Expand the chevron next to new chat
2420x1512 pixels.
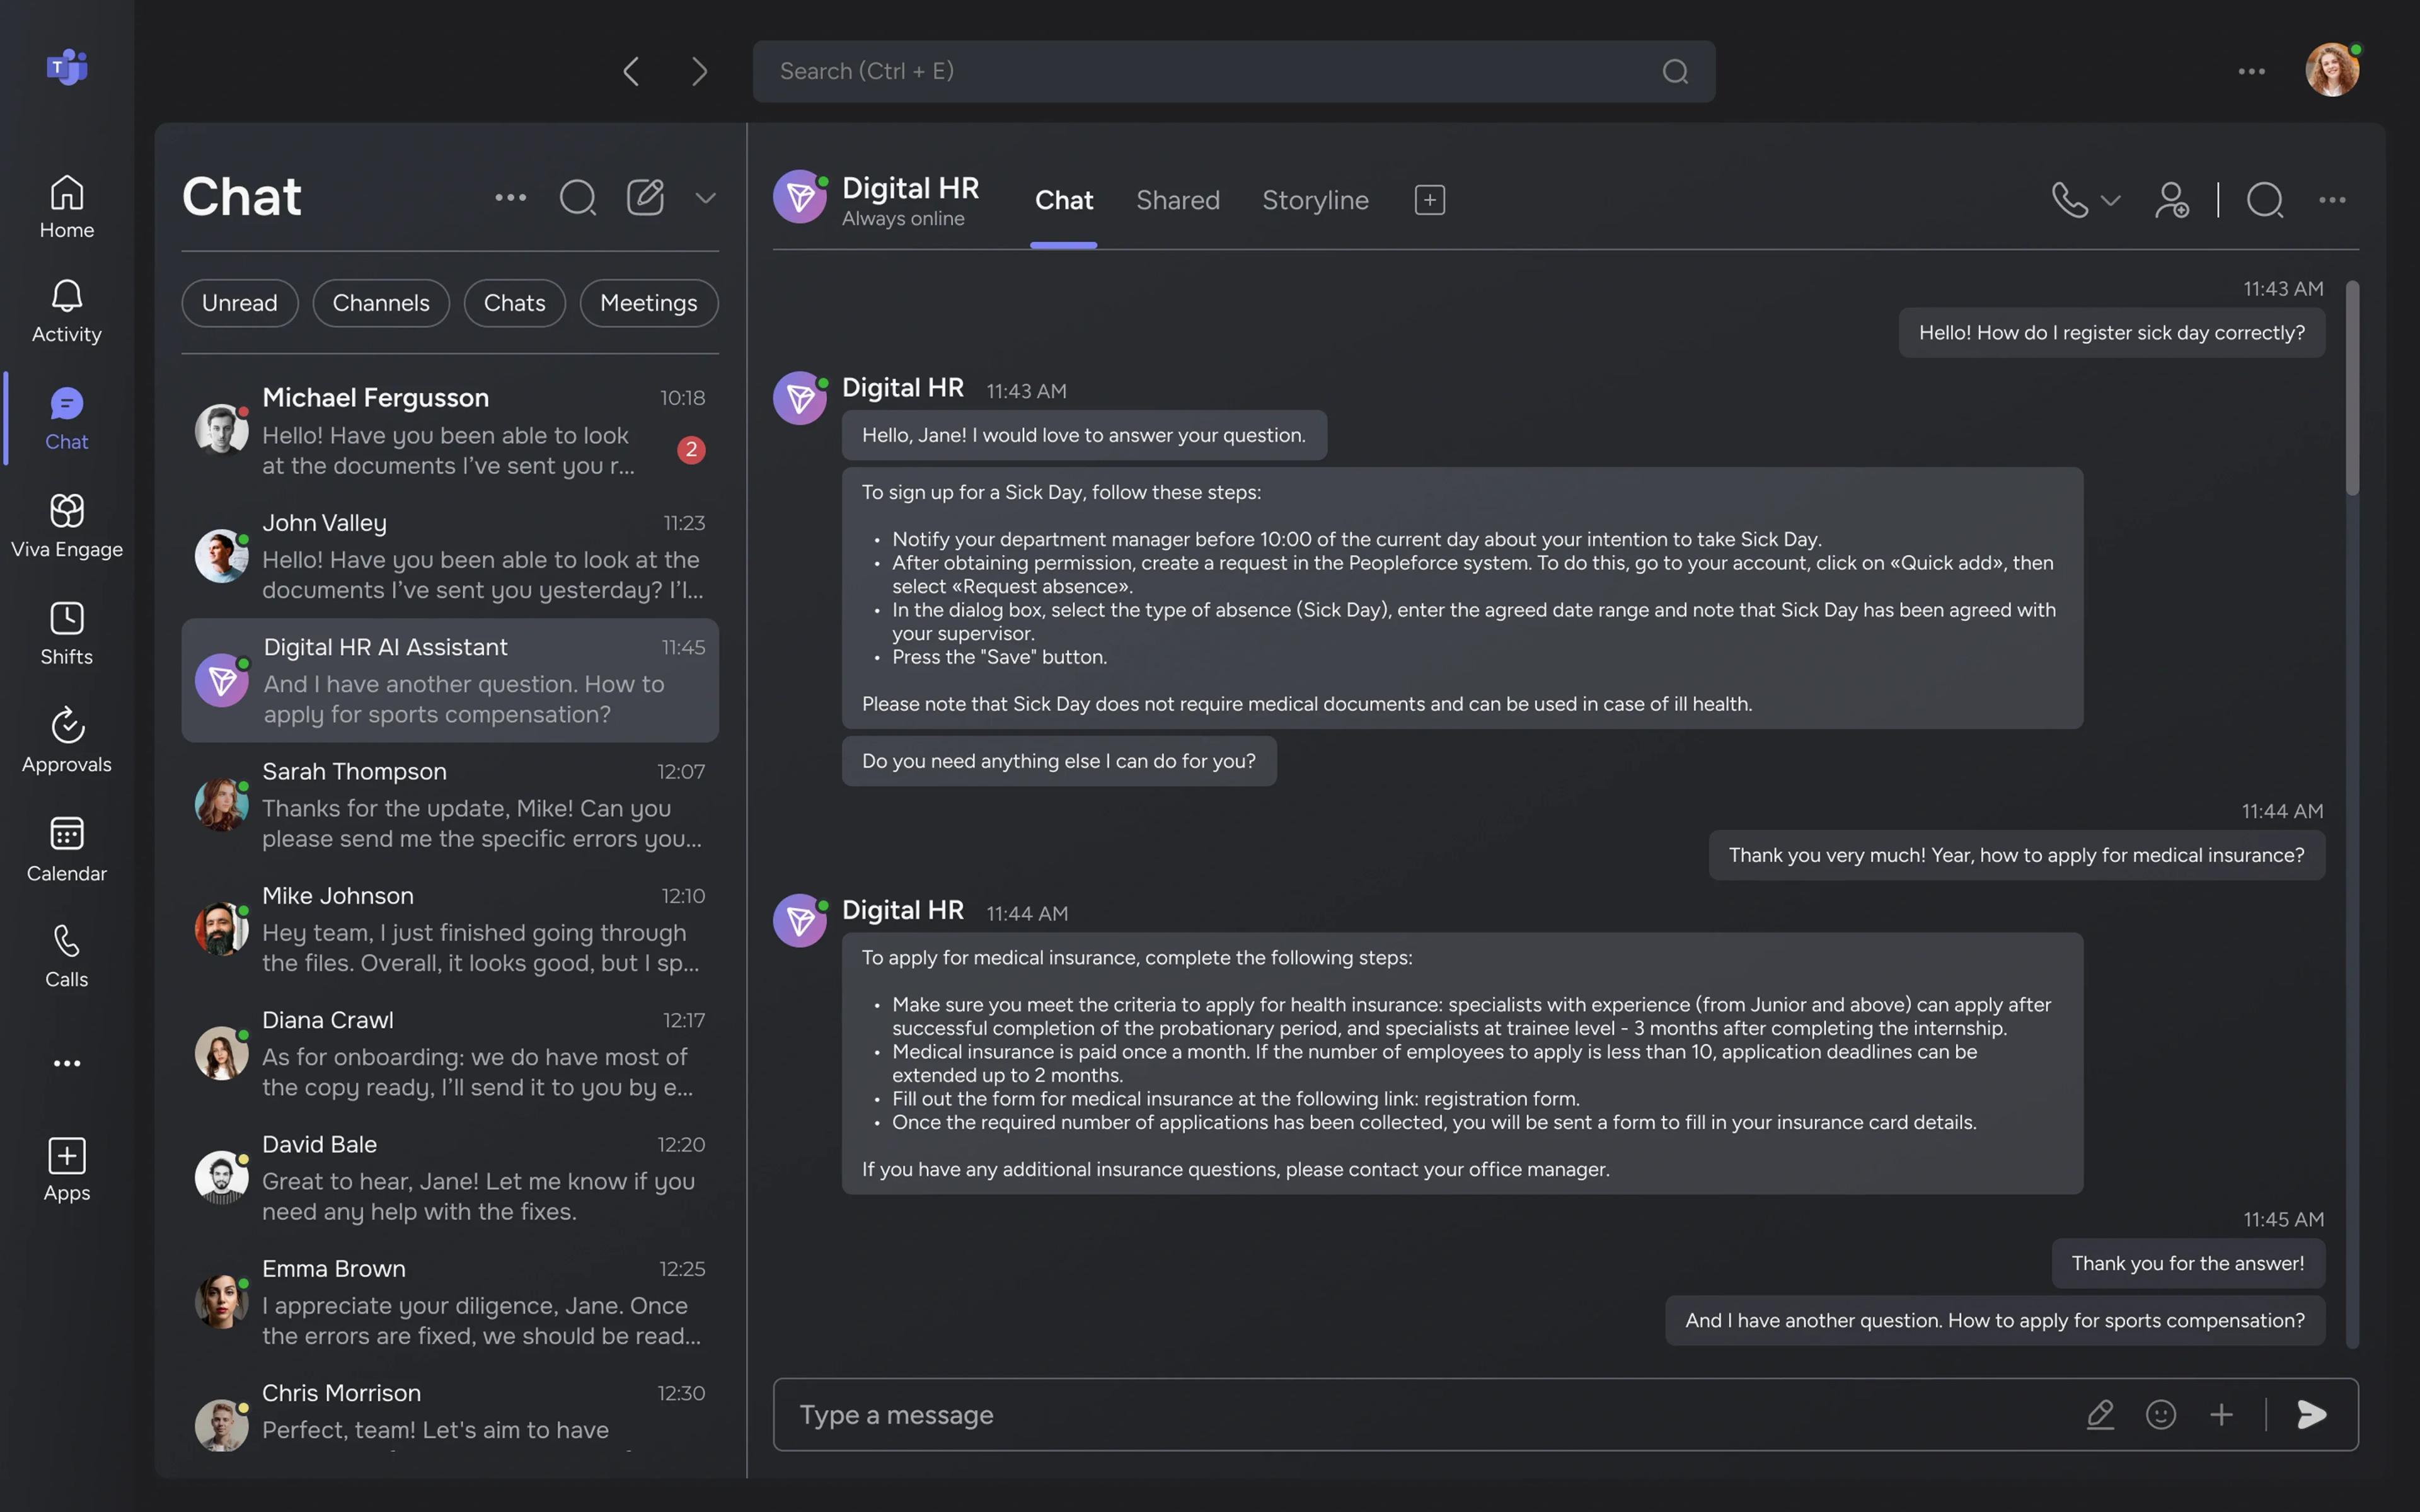(705, 198)
